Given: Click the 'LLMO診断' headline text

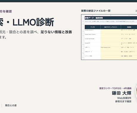Looking at the screenshot, I should pos(33,22).
